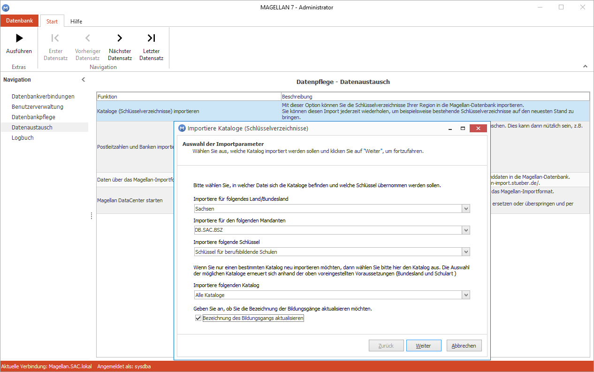Click the MAGELLAN app logo in title bar
594x372 pixels.
pos(6,8)
